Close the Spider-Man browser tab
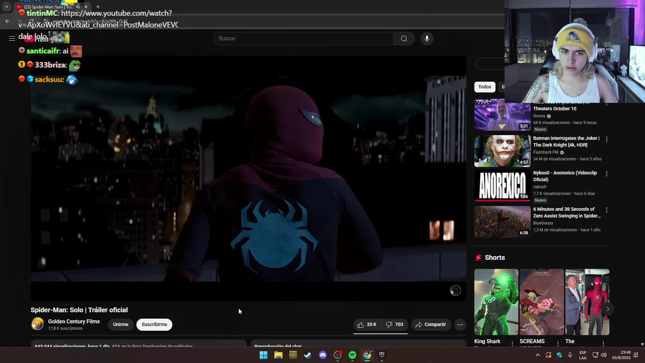The image size is (645, 363). (x=86, y=7)
